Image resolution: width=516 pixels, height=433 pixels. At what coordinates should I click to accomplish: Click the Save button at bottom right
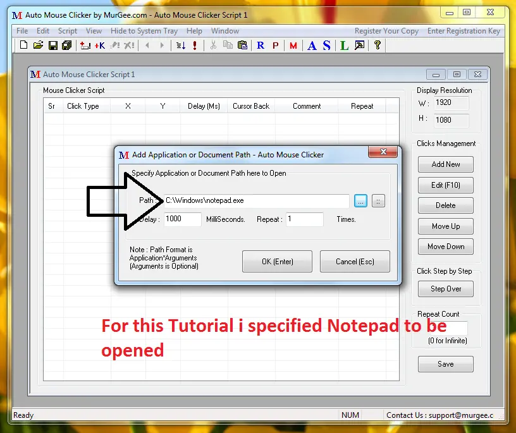(x=446, y=364)
